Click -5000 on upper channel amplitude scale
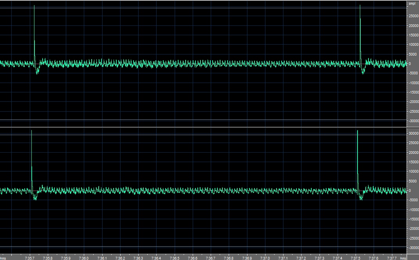 [x=413, y=73]
